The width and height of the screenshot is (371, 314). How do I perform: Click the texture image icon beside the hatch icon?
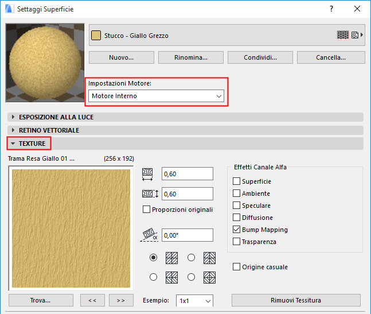(355, 35)
